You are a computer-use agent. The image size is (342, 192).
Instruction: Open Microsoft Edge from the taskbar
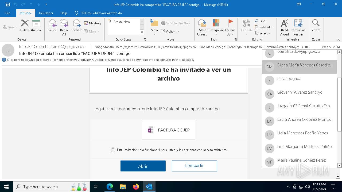pyautogui.click(x=110, y=187)
